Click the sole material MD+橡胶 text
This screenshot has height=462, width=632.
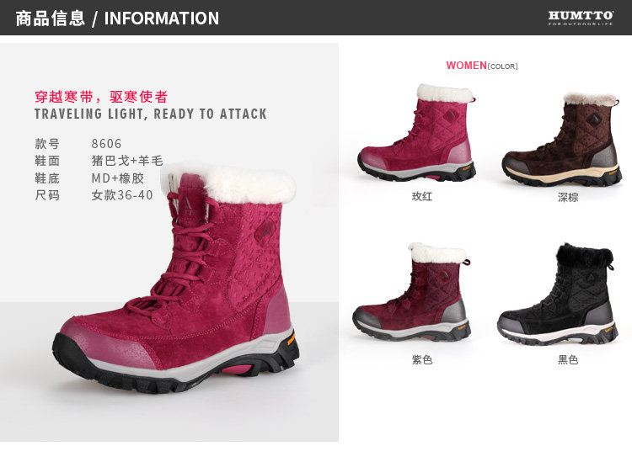point(117,178)
